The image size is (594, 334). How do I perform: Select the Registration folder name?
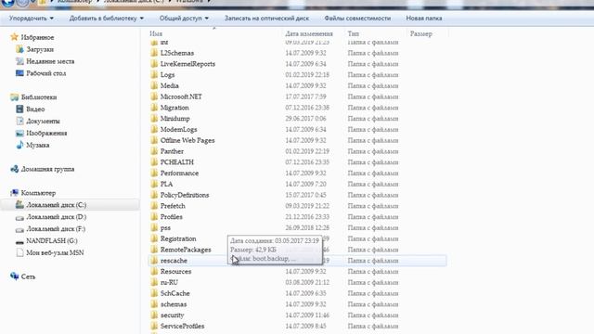pyautogui.click(x=178, y=239)
